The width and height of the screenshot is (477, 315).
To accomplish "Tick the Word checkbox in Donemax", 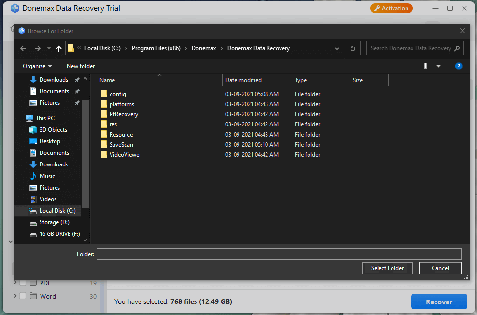I will (x=23, y=296).
